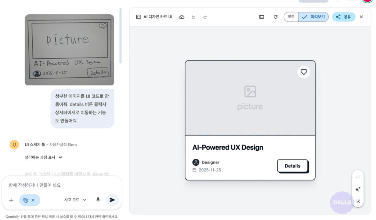Open the attached hand-drawn sketch thumbnail
Viewport: 376px width, 220px height.
[x=69, y=50]
